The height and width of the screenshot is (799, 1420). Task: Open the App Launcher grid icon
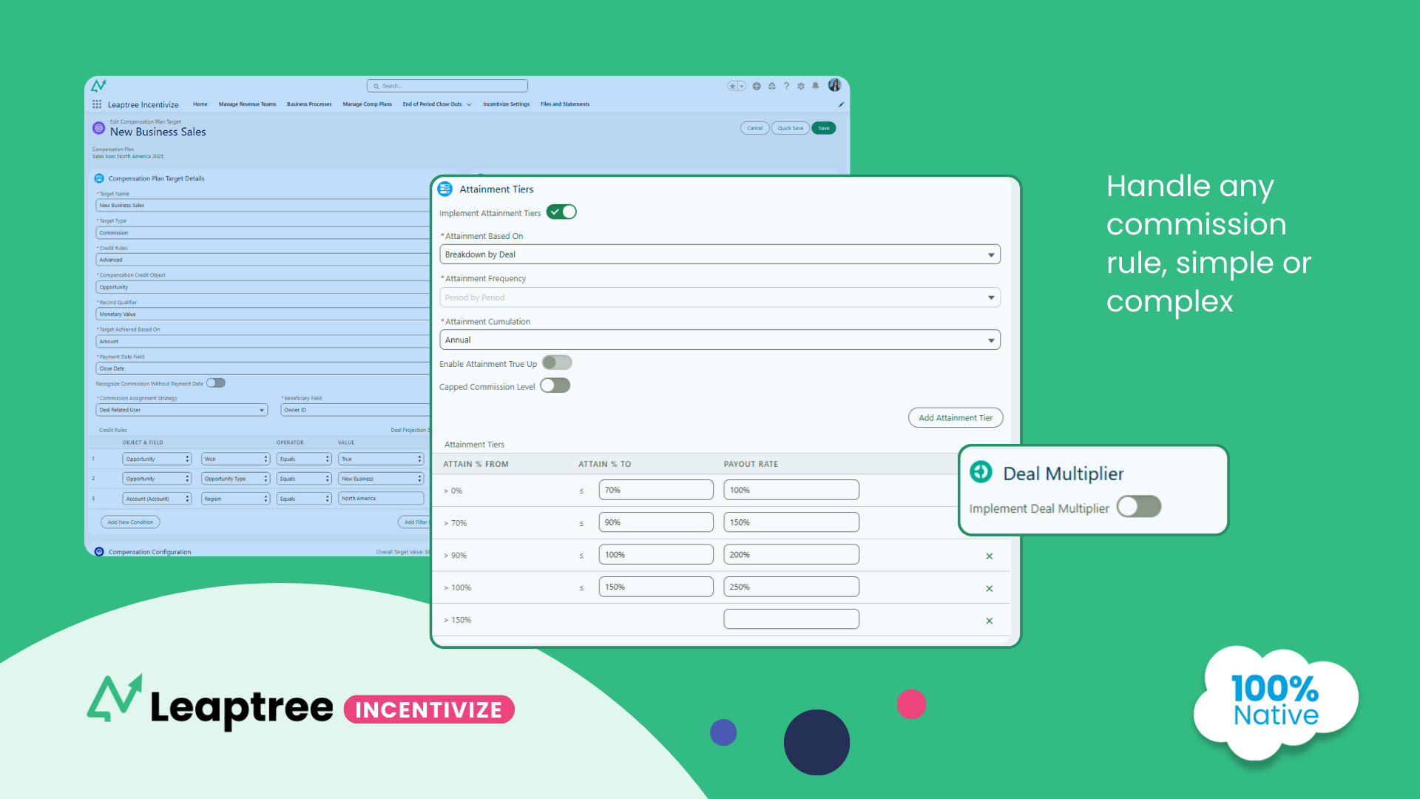(x=96, y=104)
